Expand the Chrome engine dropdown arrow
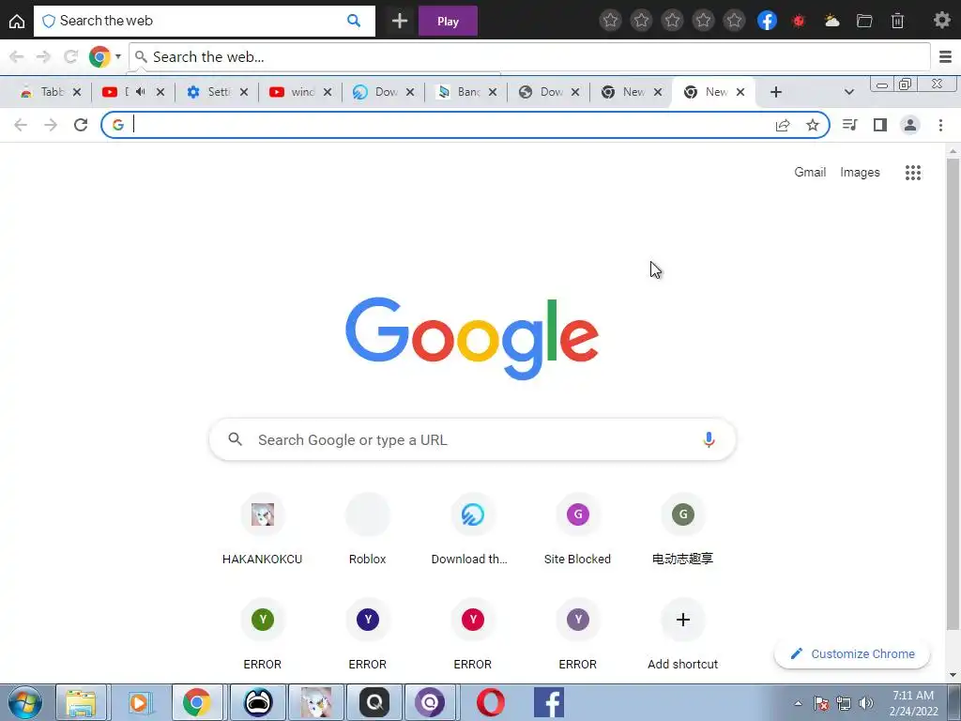The width and height of the screenshot is (961, 721). click(117, 56)
